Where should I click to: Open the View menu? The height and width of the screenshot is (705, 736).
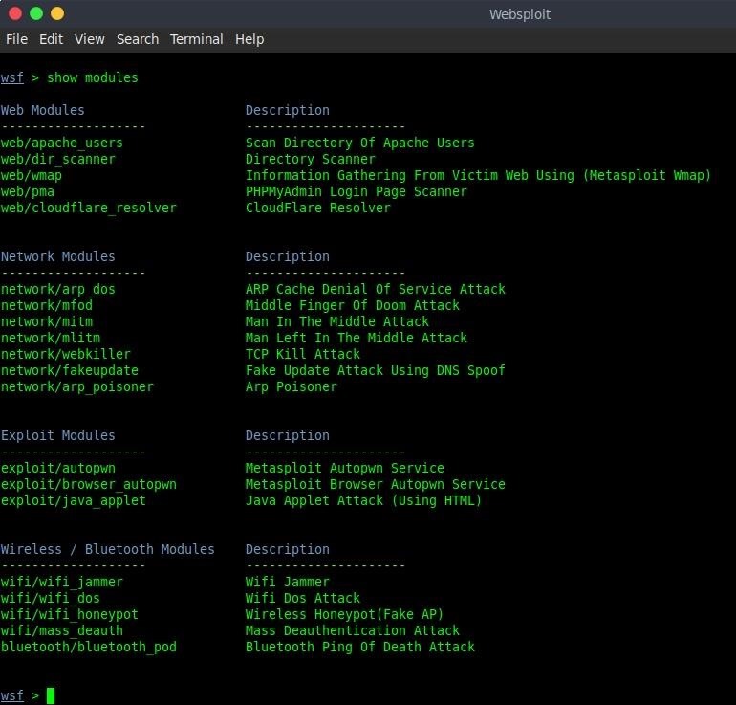(x=89, y=39)
